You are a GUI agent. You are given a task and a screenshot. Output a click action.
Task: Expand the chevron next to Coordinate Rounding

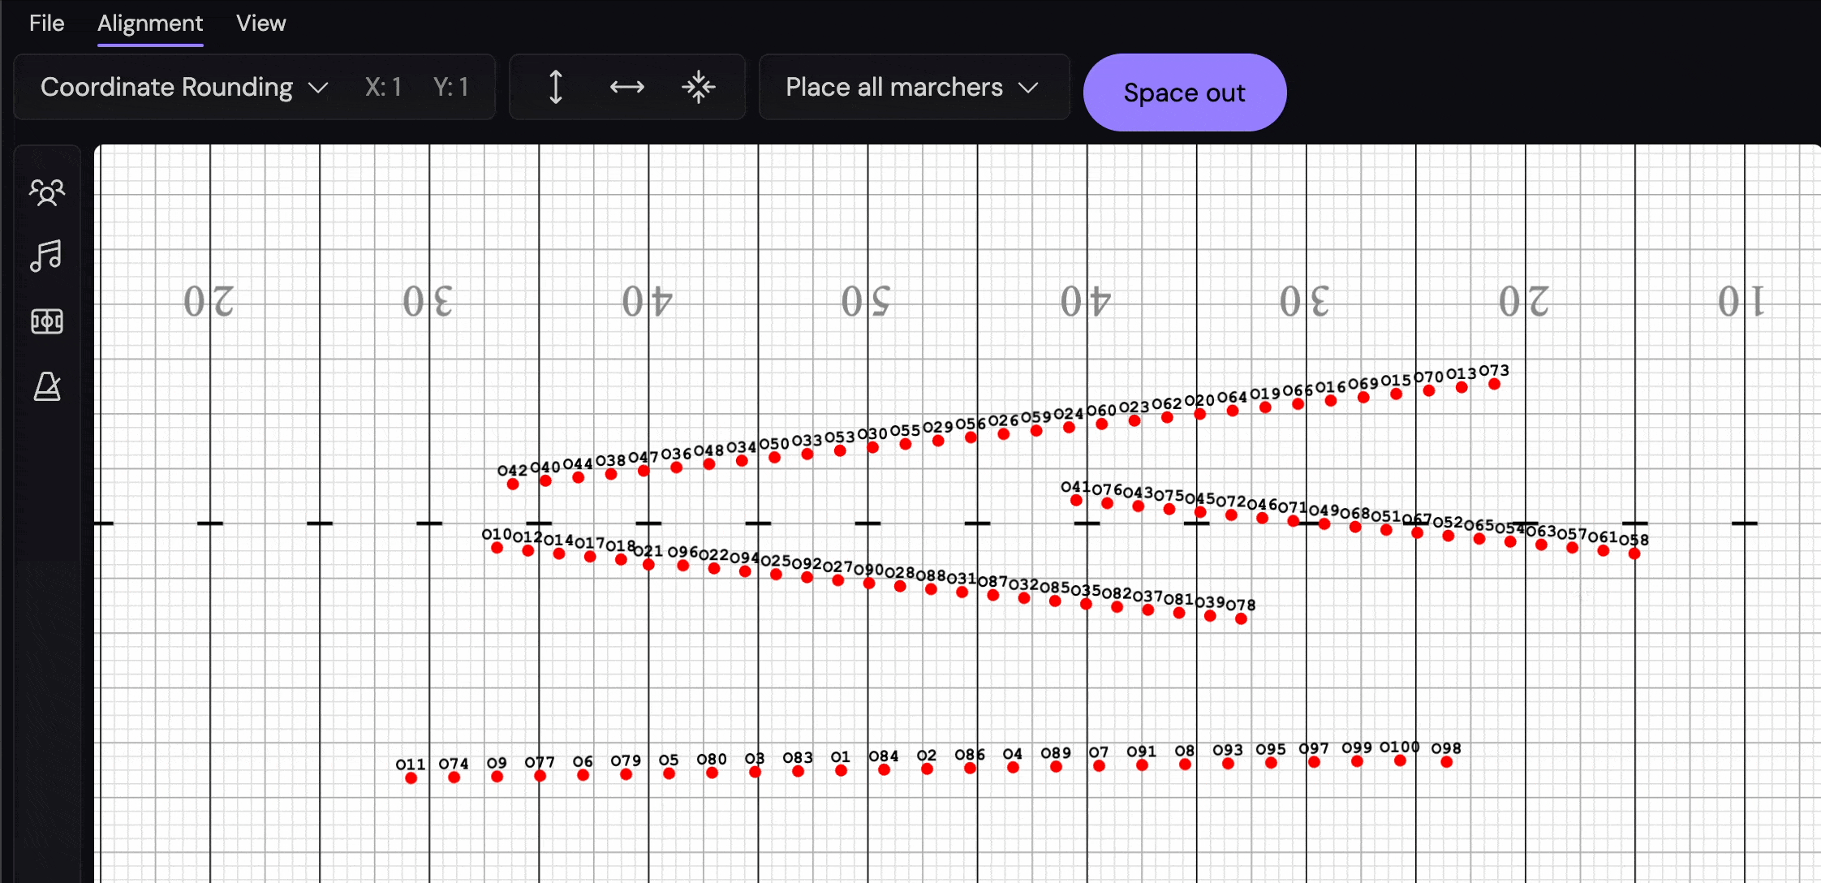point(318,87)
